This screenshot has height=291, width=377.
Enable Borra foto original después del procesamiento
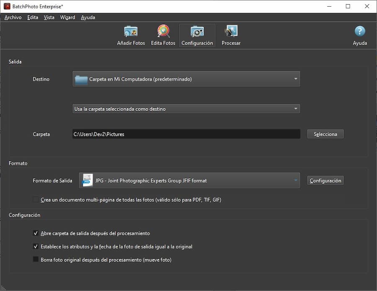pos(36,259)
